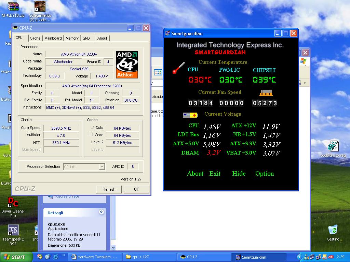350x262 pixels.
Task: Click the HTT value 370.1 MHz
Action: (61, 142)
